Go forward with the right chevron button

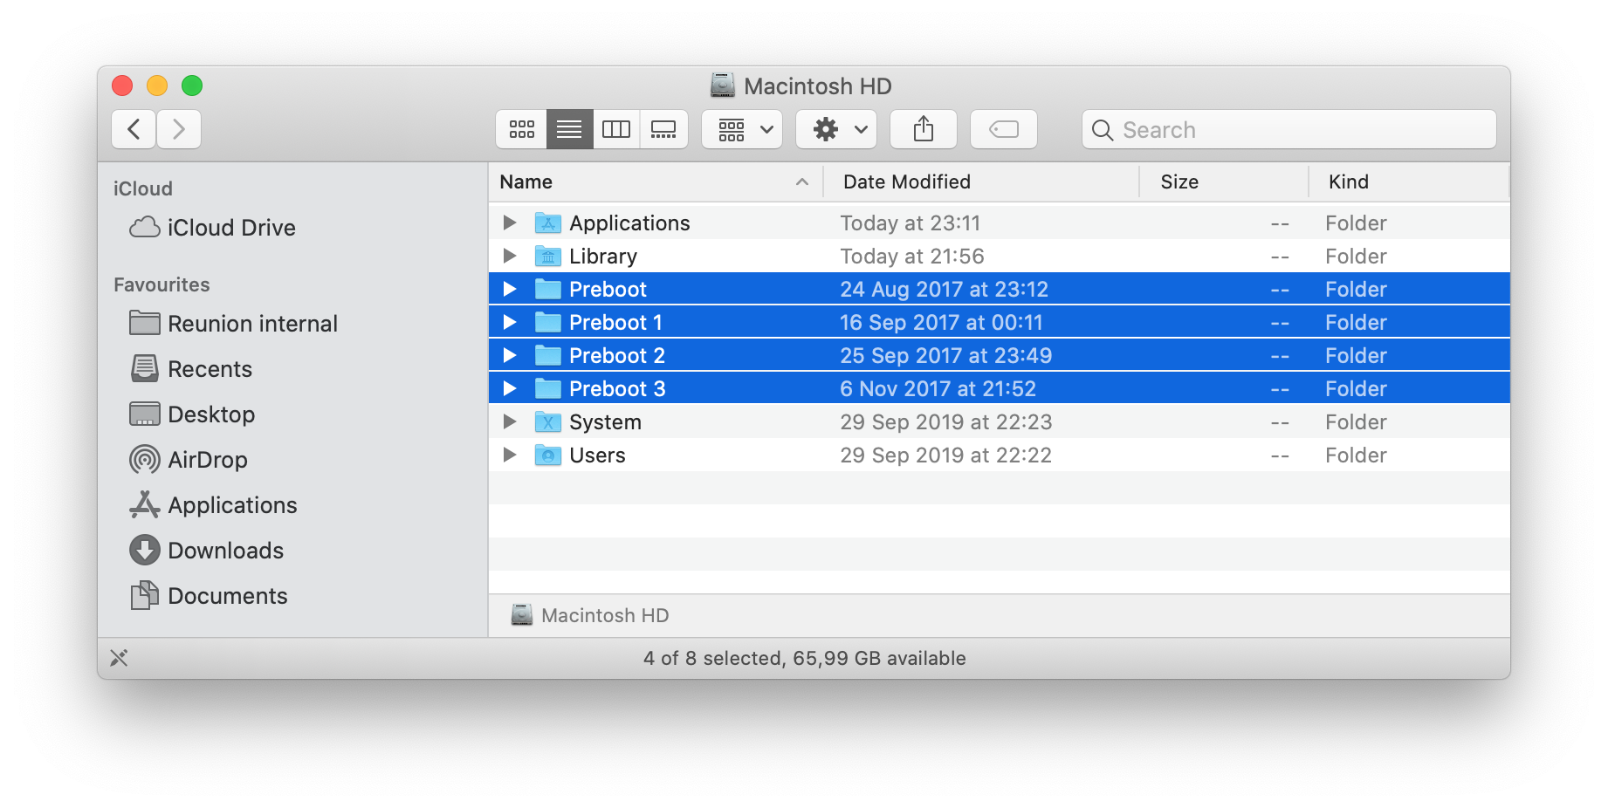point(179,129)
